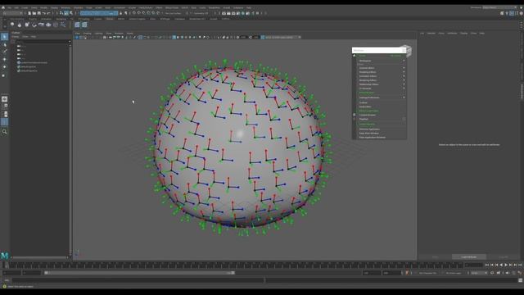Choose the Move tool in toolbox
524x295 pixels.
tap(4, 59)
